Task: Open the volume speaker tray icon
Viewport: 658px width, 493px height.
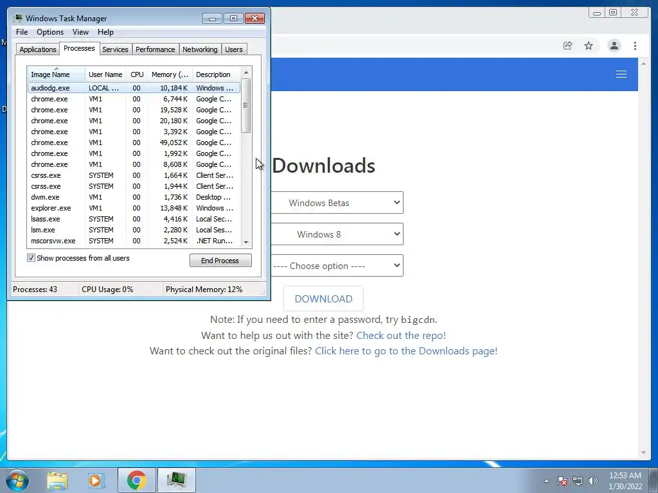Action: point(593,481)
